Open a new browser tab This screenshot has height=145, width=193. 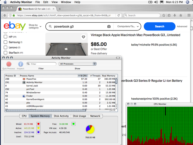click(60, 9)
